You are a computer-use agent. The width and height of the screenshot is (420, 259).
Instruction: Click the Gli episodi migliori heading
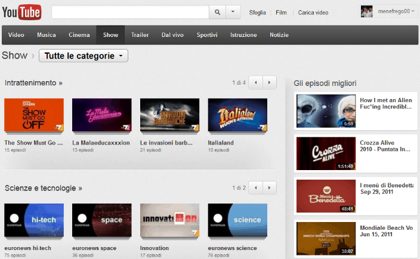point(325,84)
